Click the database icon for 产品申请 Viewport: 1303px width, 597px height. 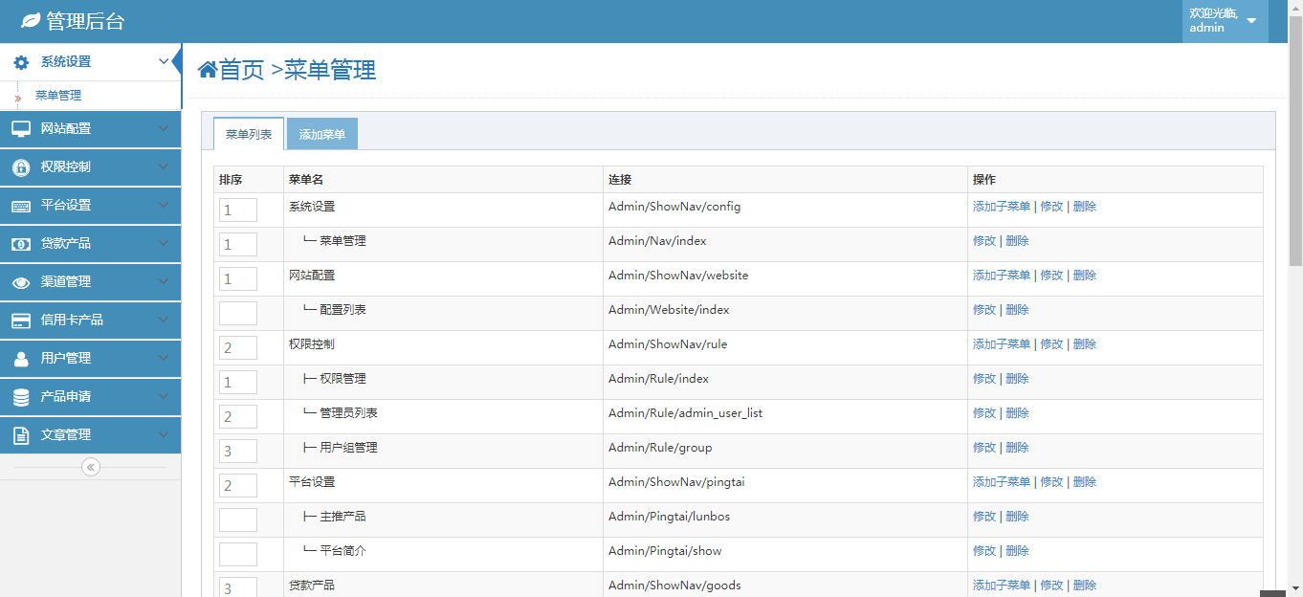(x=21, y=397)
